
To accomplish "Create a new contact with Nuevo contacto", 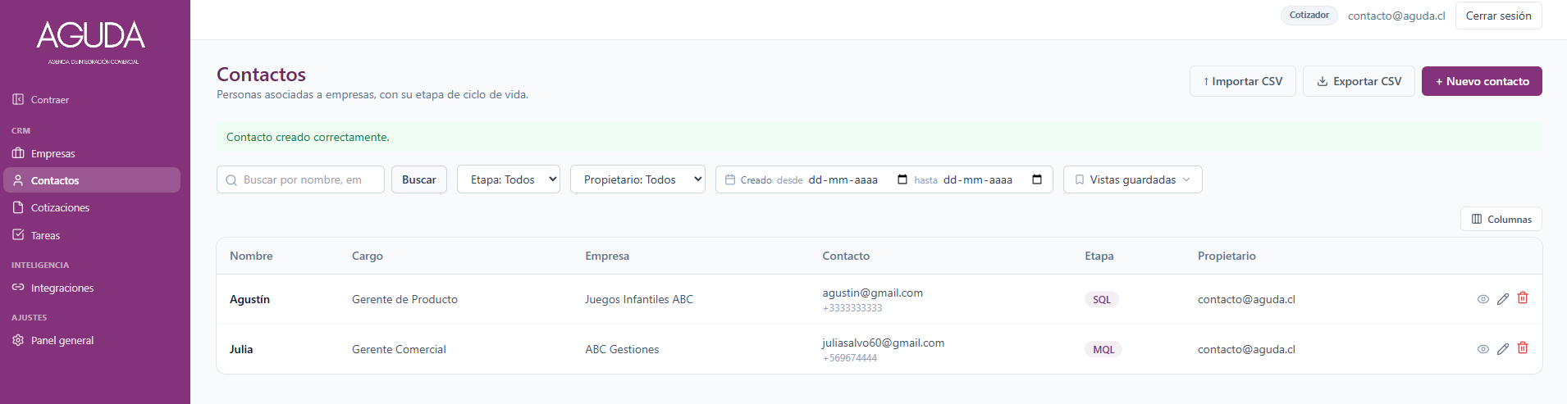I will tap(1482, 81).
